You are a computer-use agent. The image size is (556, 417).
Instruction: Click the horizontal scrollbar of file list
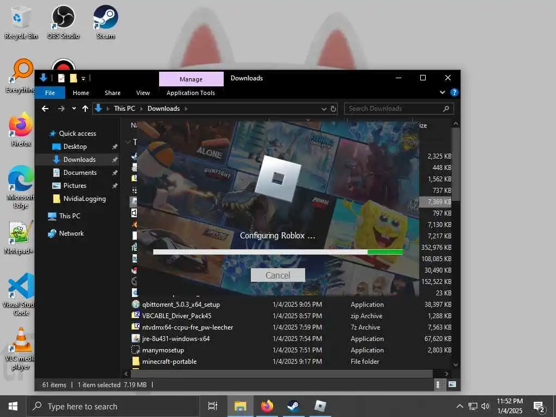[282, 374]
